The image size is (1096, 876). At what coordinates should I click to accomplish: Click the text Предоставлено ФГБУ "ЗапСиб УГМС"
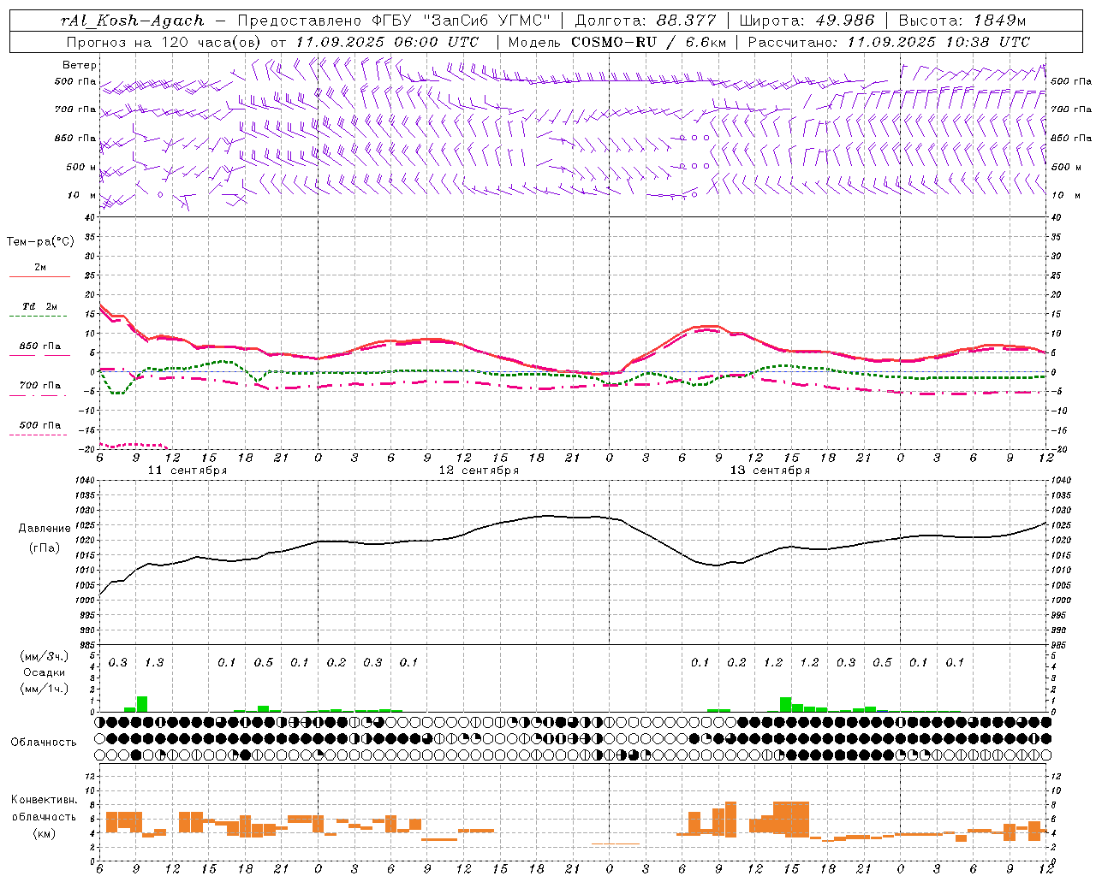pyautogui.click(x=393, y=21)
